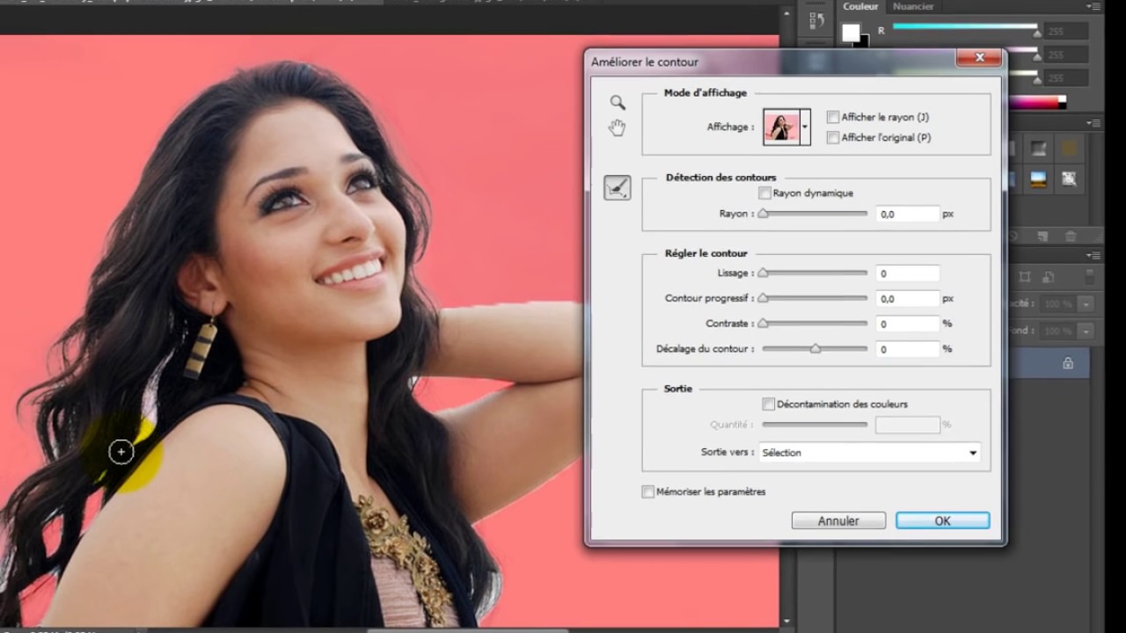Open the Styles panel options menu icon
This screenshot has height=633, width=1126.
coord(1093,123)
